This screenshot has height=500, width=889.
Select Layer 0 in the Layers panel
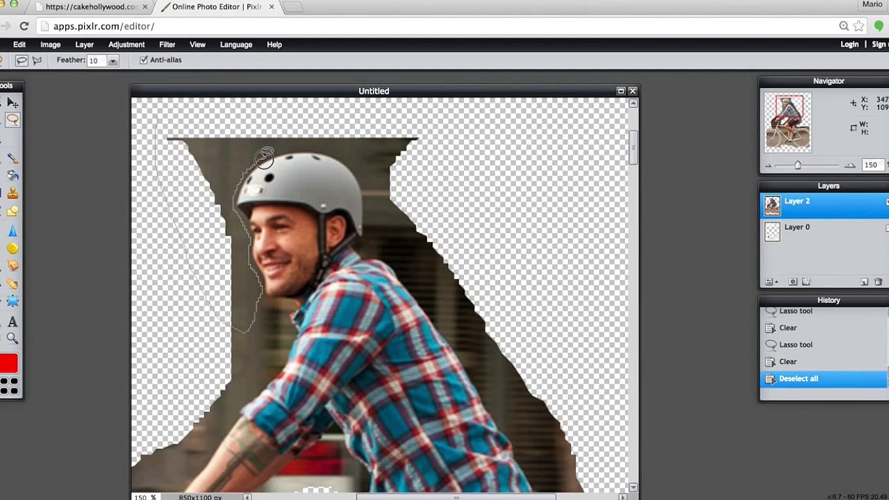pyautogui.click(x=824, y=231)
